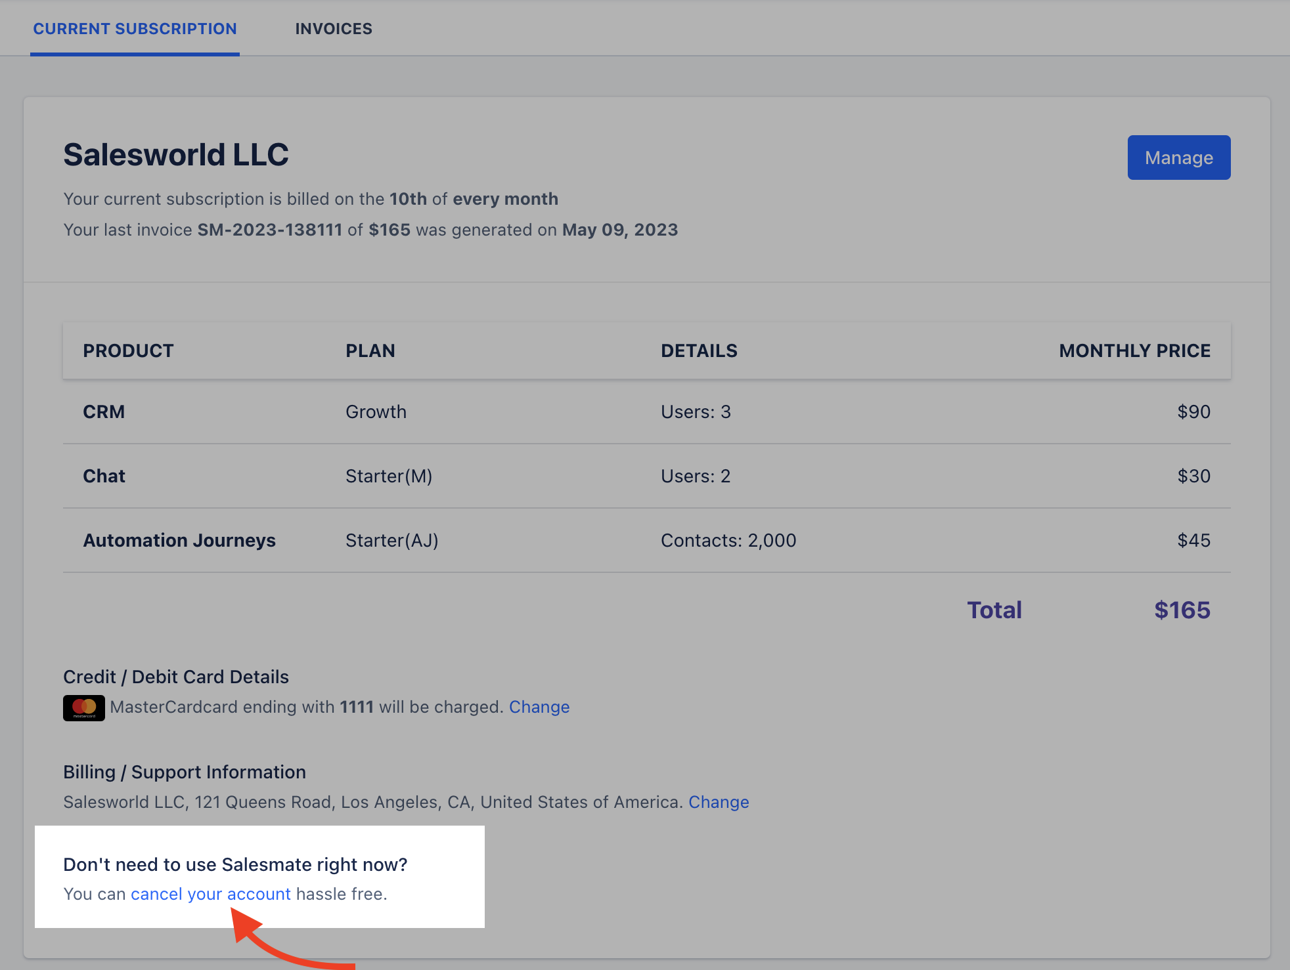1290x970 pixels.
Task: Click the PLAN column header
Action: [370, 350]
